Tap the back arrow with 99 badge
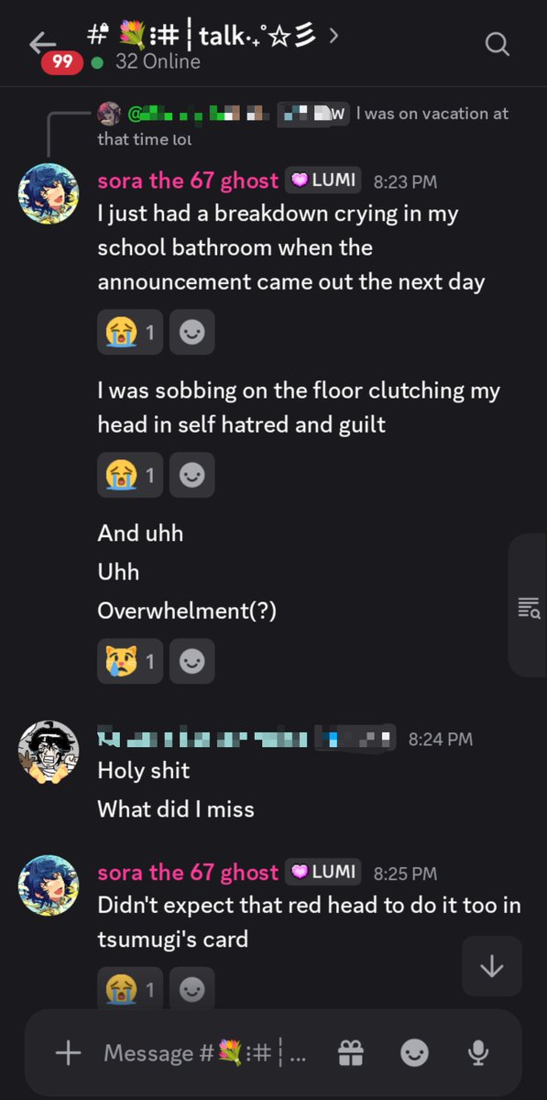This screenshot has width=547, height=1100. 42,44
